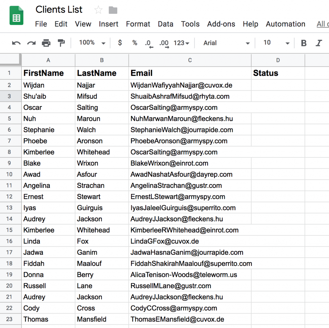The height and width of the screenshot is (328, 329).
Task: Select cell containing Stephanie
Action: pos(48,130)
